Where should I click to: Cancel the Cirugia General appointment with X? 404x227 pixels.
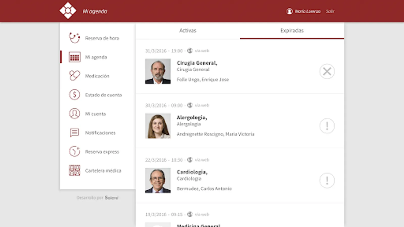point(327,71)
